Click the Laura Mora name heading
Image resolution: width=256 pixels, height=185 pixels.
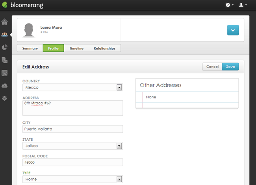pos(51,27)
